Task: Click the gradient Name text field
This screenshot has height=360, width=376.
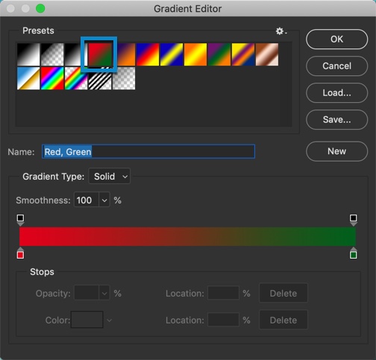Action: coord(148,151)
